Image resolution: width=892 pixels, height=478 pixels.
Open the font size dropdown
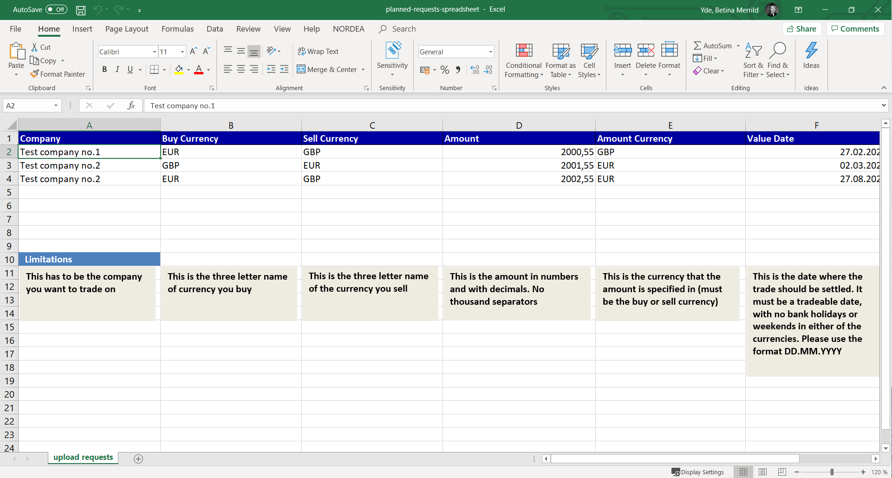tap(182, 52)
